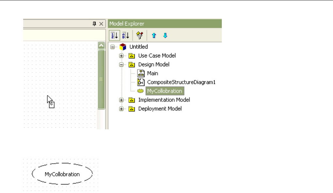Select Use Case Model in the tree
The height and width of the screenshot is (193, 333).
tap(157, 56)
